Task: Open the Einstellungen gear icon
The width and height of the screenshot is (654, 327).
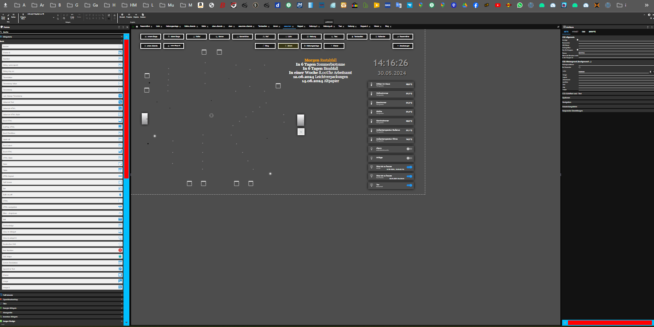Action: 122,15
